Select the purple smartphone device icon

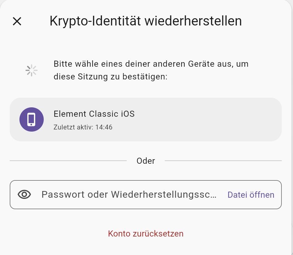click(32, 119)
